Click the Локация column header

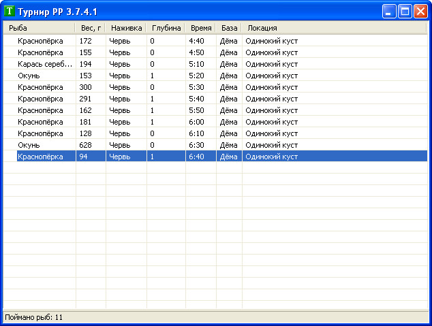click(334, 28)
